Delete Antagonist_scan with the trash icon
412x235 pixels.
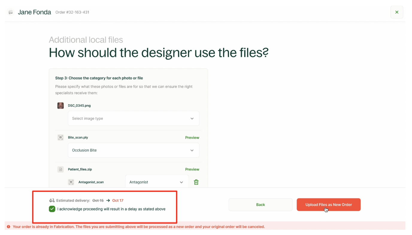pyautogui.click(x=196, y=182)
